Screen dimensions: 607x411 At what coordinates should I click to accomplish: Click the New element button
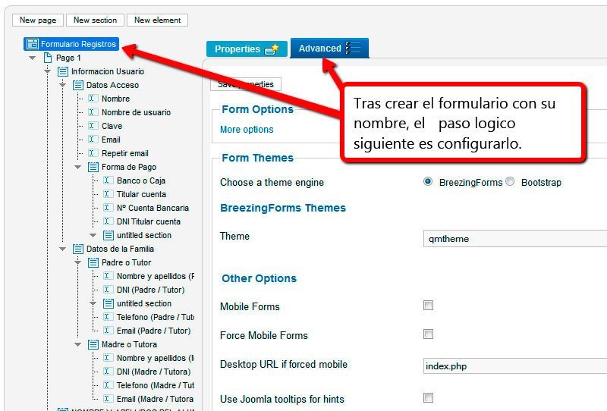pos(158,20)
